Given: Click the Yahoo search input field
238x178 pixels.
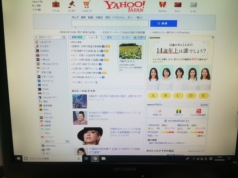Looking at the screenshot, I should pyautogui.click(x=110, y=24).
